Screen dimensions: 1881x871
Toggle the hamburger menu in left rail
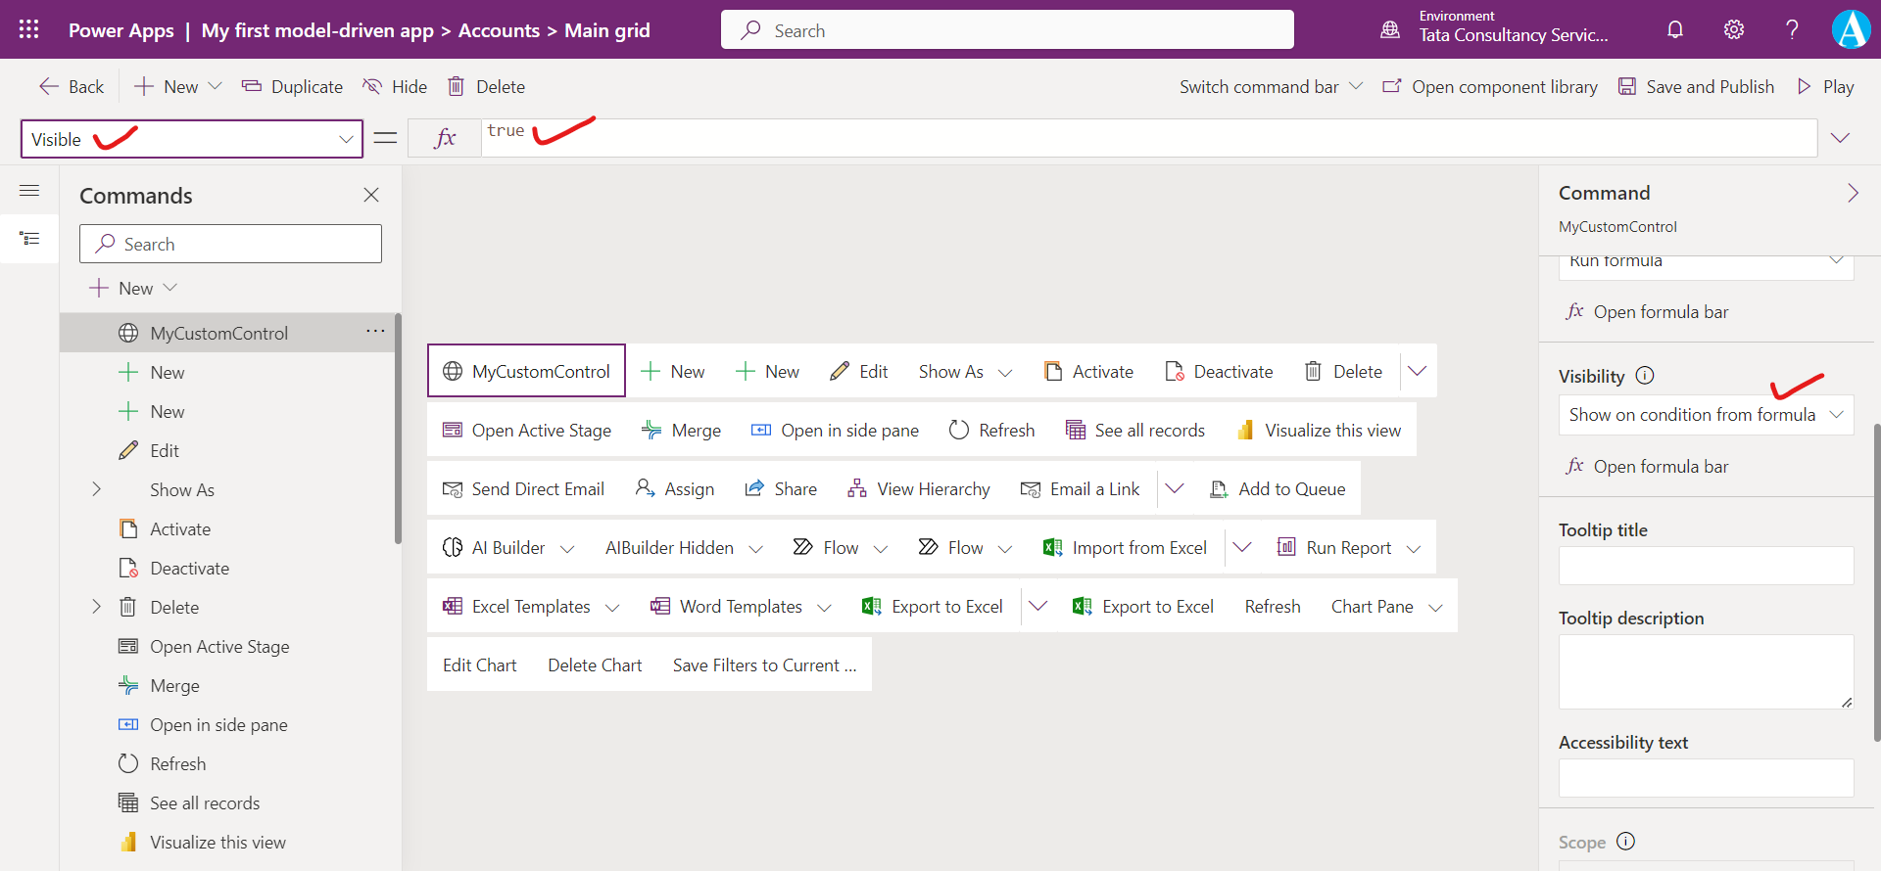tap(29, 191)
